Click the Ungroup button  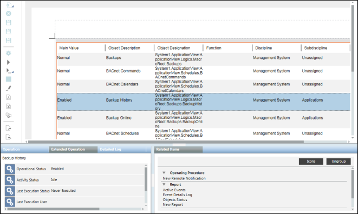coord(339,162)
